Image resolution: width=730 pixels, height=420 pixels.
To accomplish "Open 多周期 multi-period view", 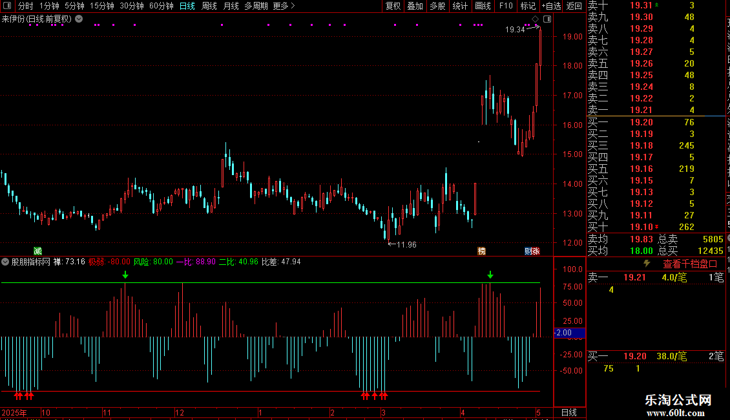I will (x=256, y=6).
